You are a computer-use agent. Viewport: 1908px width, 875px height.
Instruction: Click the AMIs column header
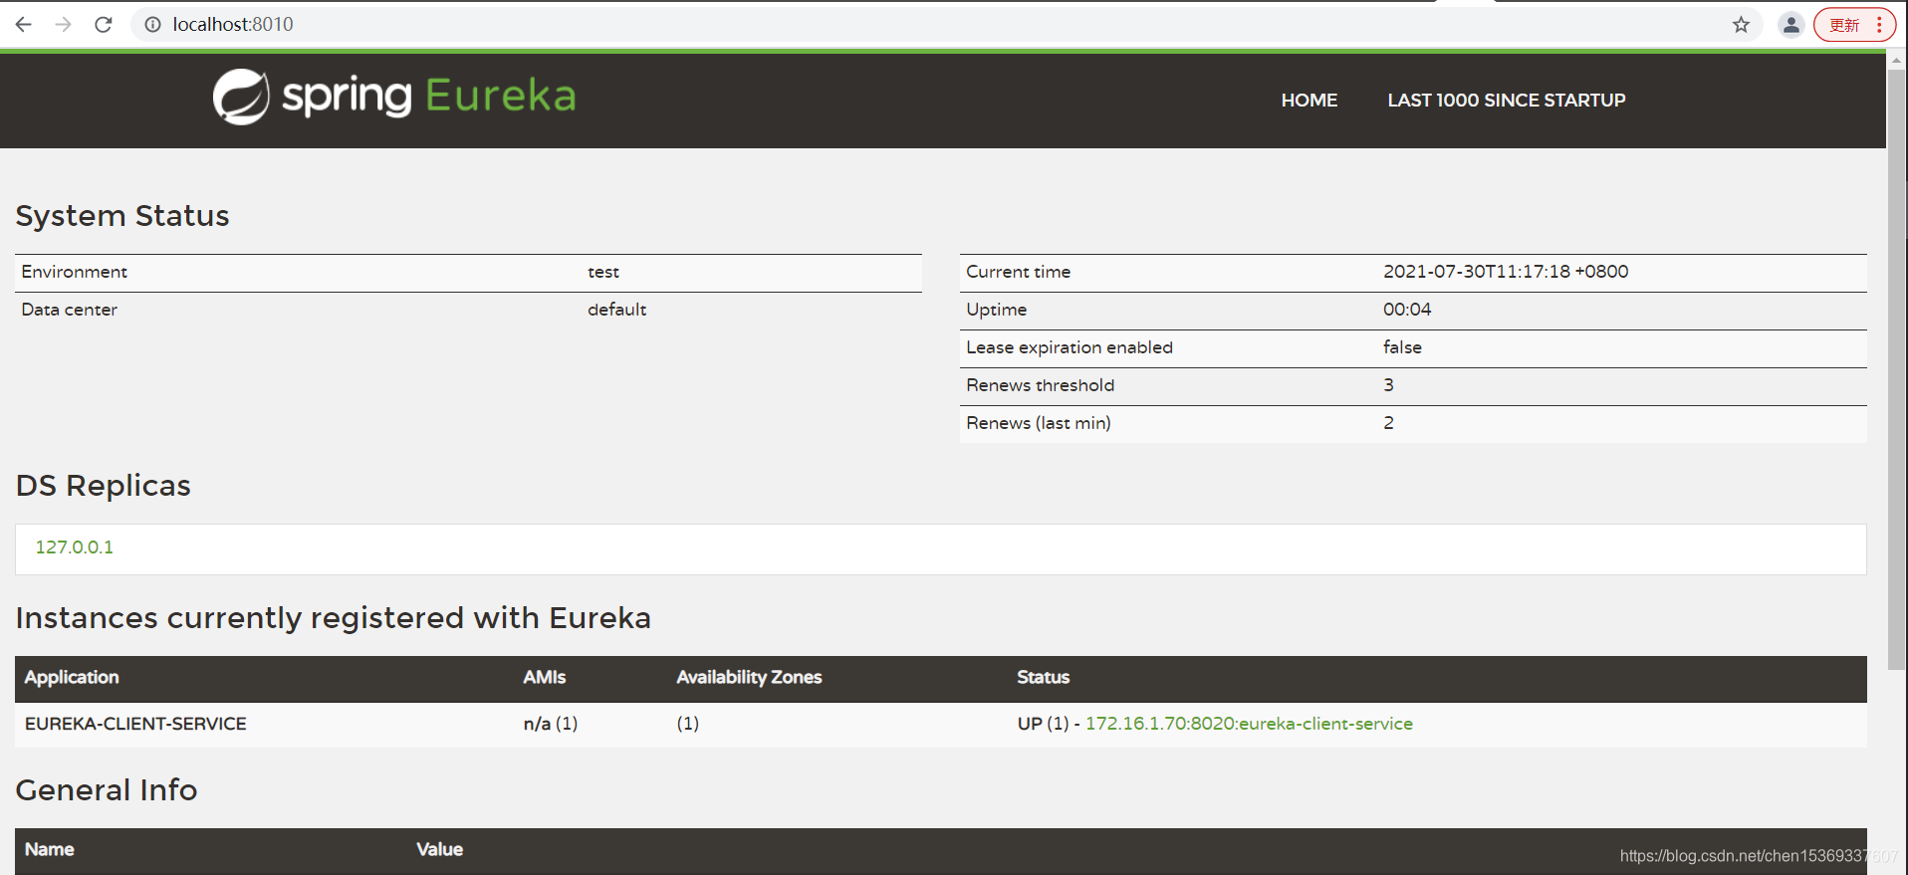pos(544,677)
